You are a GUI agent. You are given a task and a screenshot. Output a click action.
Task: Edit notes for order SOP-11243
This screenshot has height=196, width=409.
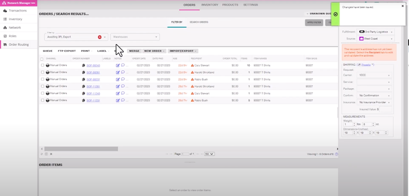(x=118, y=94)
